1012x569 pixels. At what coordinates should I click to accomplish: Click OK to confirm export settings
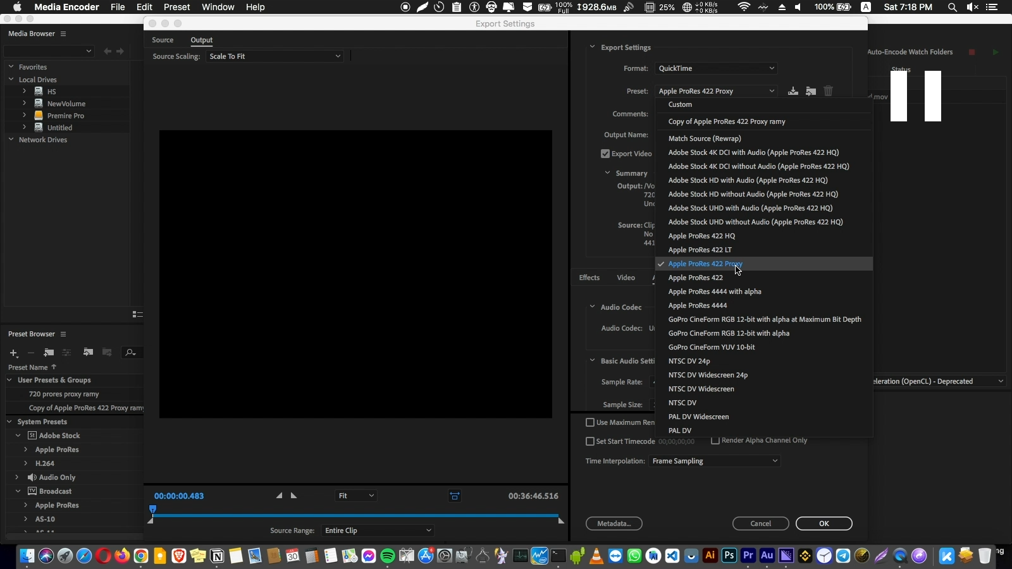[x=824, y=523]
